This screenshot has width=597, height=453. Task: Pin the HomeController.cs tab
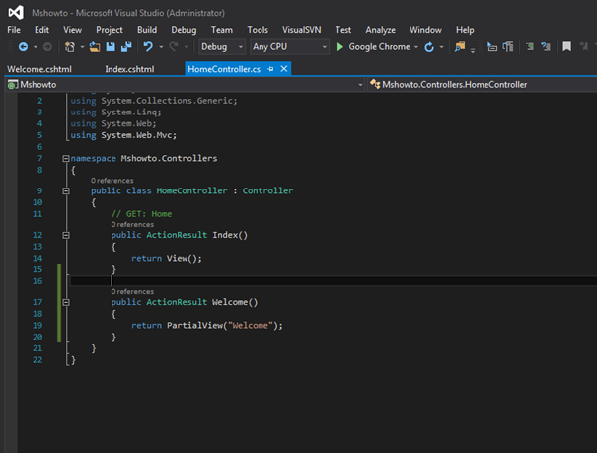pyautogui.click(x=271, y=69)
